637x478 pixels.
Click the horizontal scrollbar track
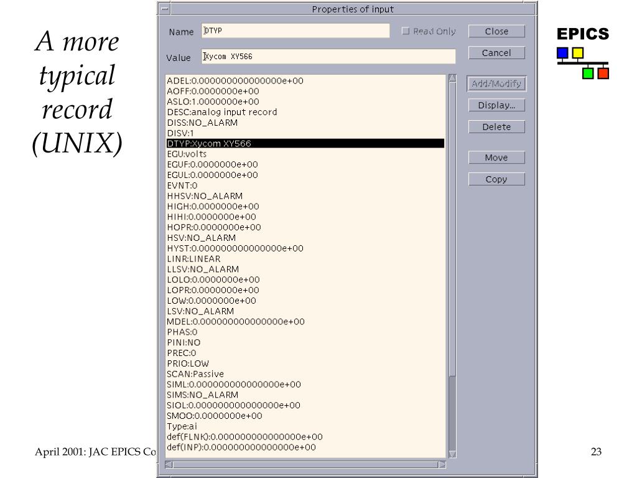tap(305, 465)
